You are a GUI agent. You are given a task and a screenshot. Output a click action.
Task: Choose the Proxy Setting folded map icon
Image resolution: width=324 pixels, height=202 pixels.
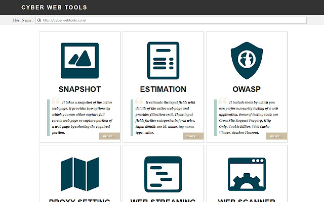pos(79,174)
